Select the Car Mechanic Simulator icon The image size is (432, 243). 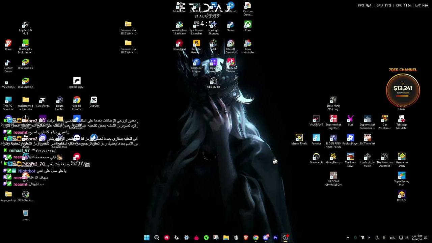point(385,123)
